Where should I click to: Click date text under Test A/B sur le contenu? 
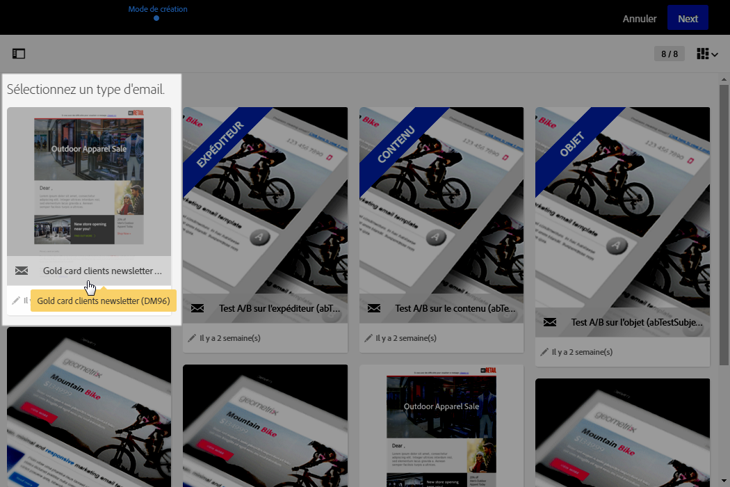point(406,338)
